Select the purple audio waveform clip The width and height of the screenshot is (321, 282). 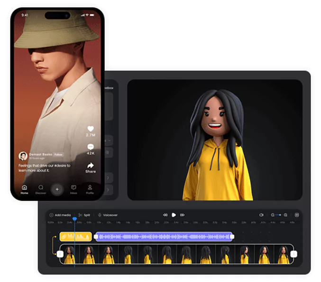coord(164,236)
